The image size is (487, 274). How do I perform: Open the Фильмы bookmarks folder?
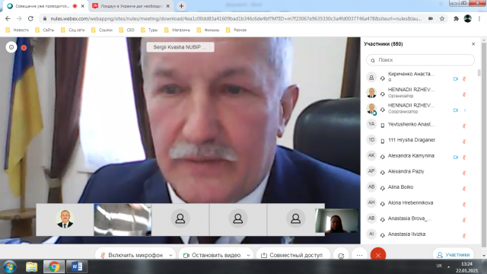[x=208, y=30]
